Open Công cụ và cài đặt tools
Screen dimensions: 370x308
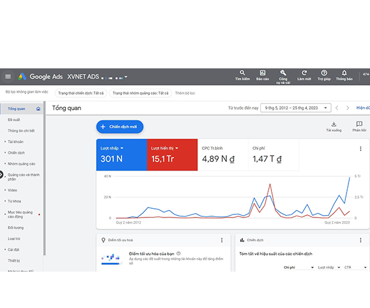(283, 73)
